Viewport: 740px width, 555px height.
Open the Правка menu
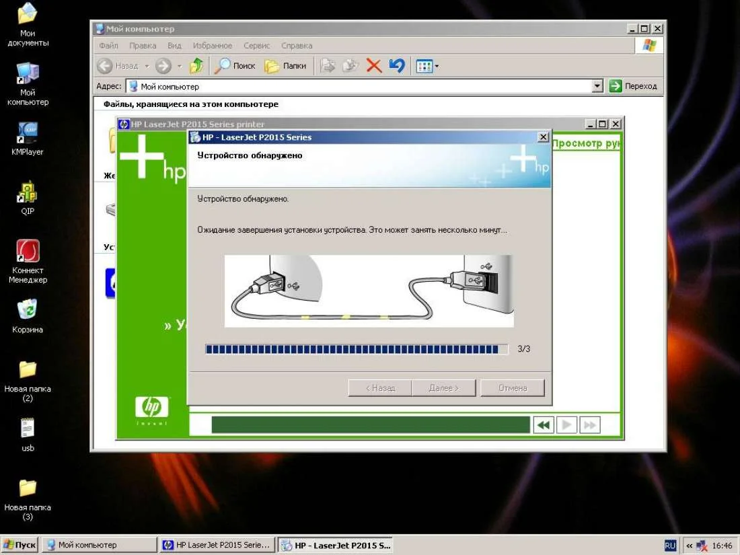click(143, 46)
